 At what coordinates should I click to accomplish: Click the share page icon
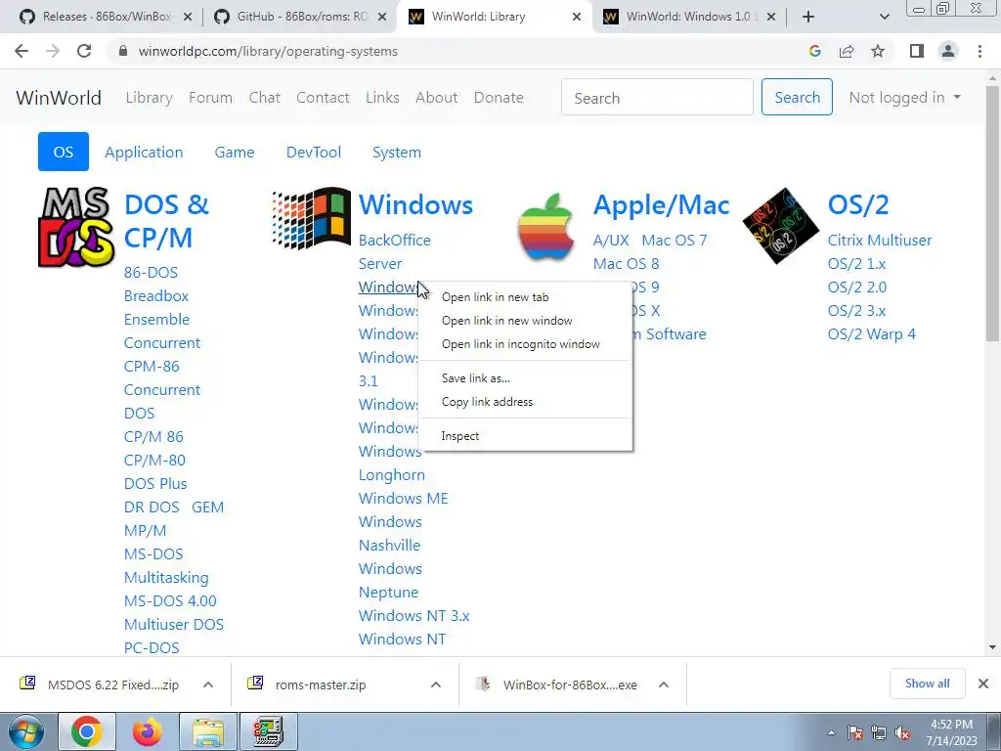pos(847,51)
